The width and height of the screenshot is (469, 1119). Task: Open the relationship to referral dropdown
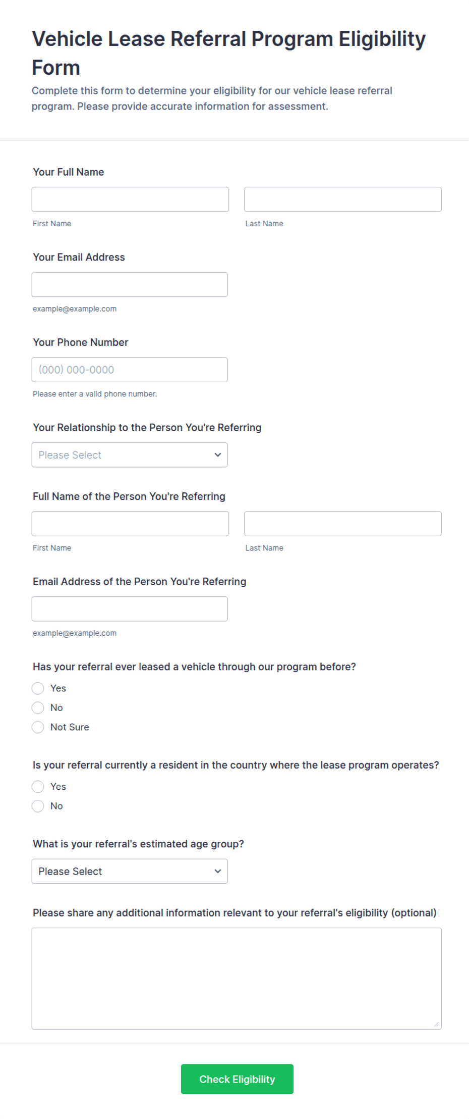point(130,455)
